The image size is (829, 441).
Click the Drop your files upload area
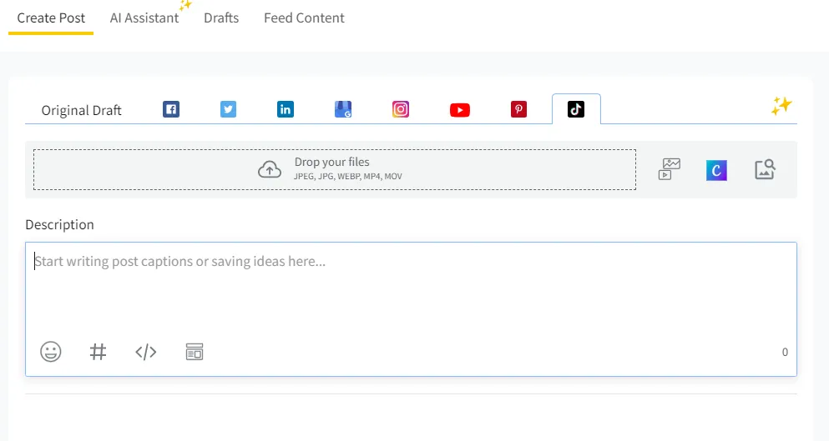point(334,169)
